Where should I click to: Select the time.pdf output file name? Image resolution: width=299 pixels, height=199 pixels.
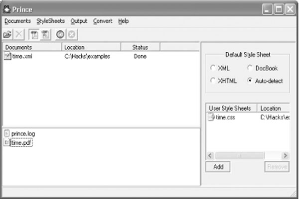(x=21, y=143)
